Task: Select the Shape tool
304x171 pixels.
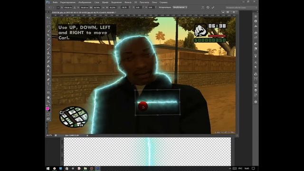Action: [x=48, y=93]
